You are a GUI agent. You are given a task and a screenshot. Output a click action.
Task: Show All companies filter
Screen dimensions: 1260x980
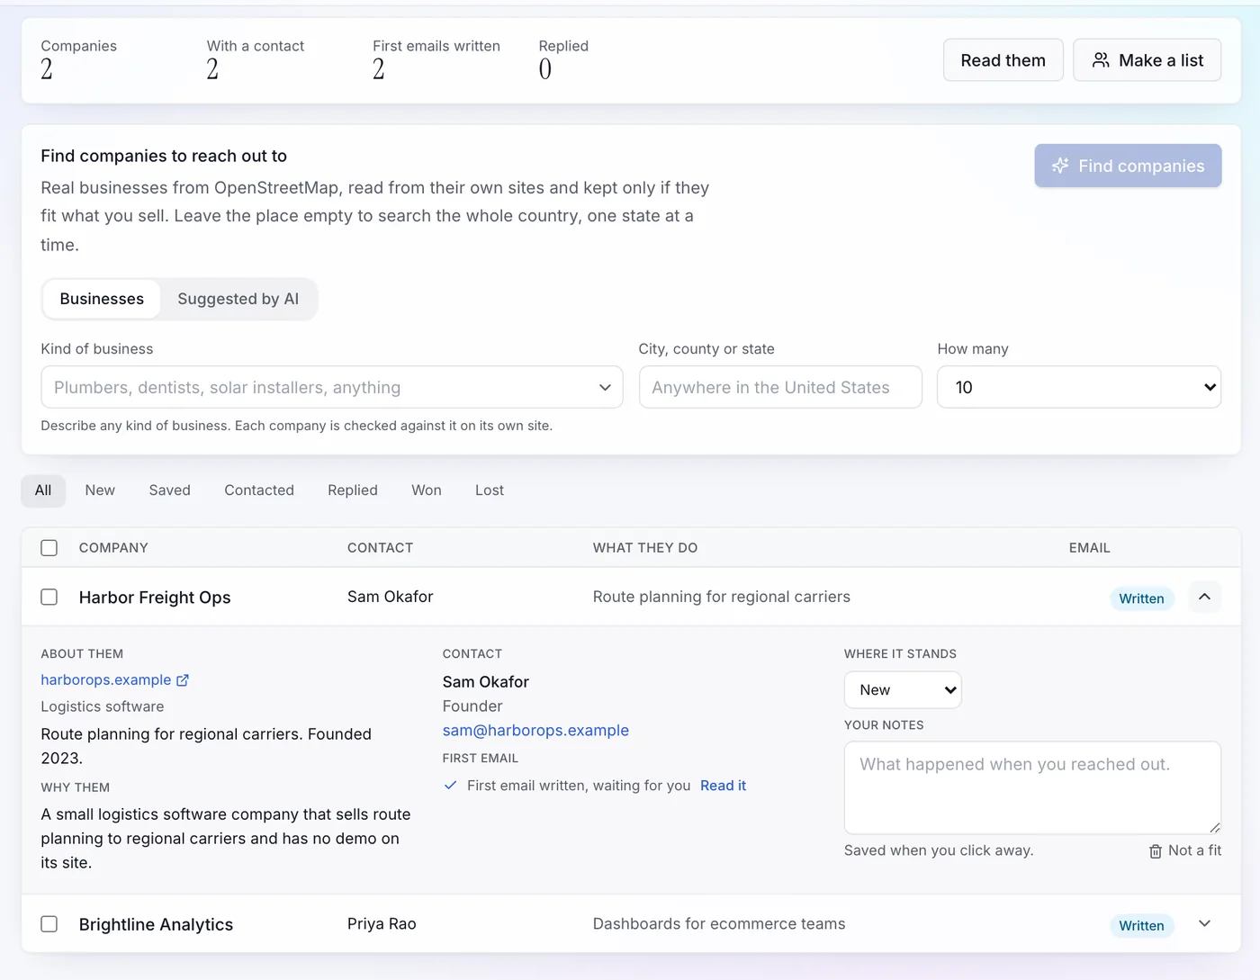point(43,490)
